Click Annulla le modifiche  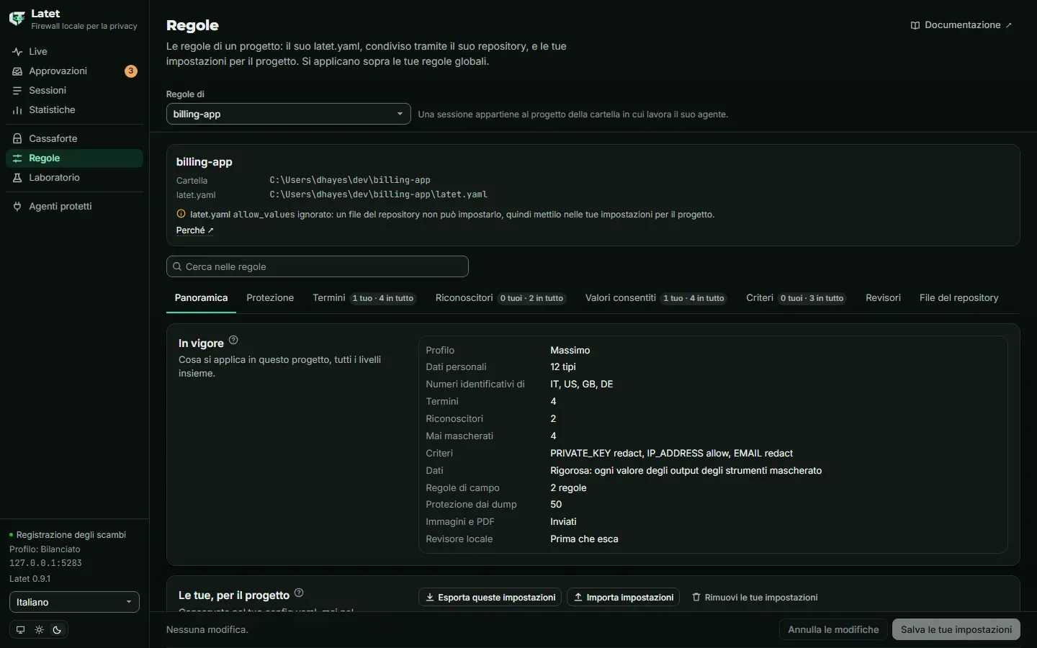pyautogui.click(x=833, y=629)
